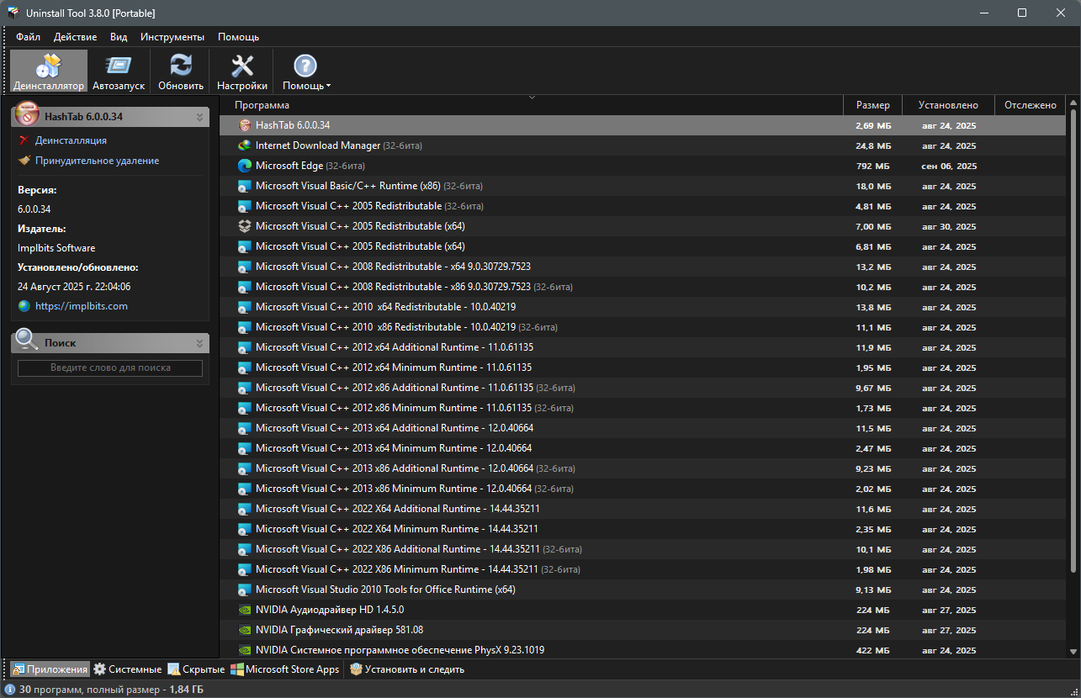
Task: Select Visual C++ 2022 X86 Additional Runtime row
Action: click(643, 549)
